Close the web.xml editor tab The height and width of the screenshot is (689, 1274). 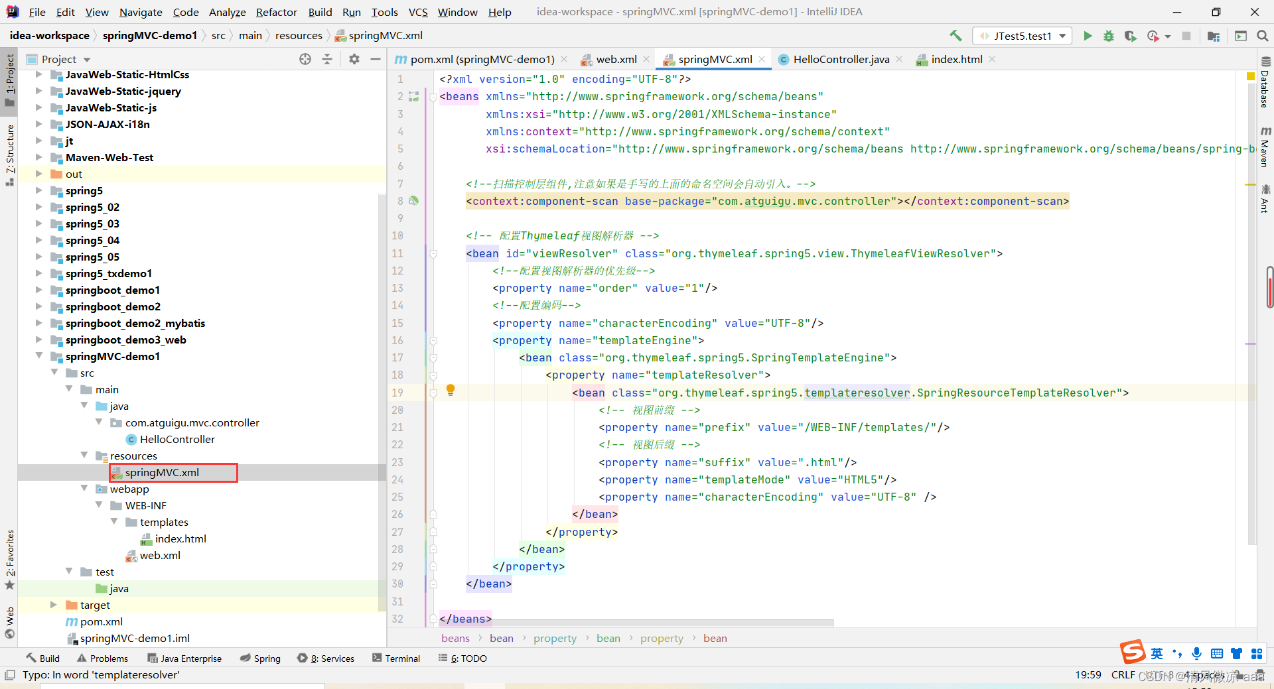(x=646, y=59)
